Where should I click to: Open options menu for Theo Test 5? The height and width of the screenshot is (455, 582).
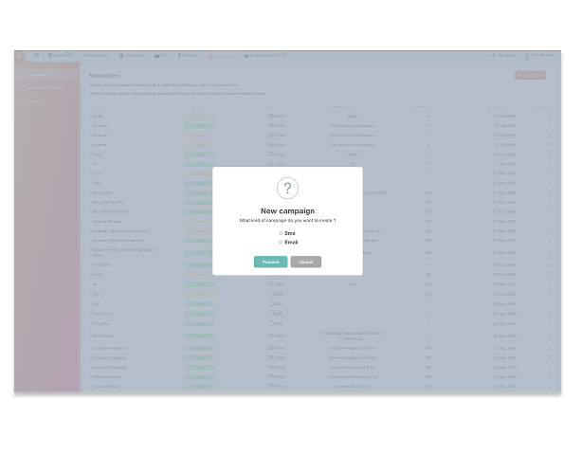pos(549,314)
